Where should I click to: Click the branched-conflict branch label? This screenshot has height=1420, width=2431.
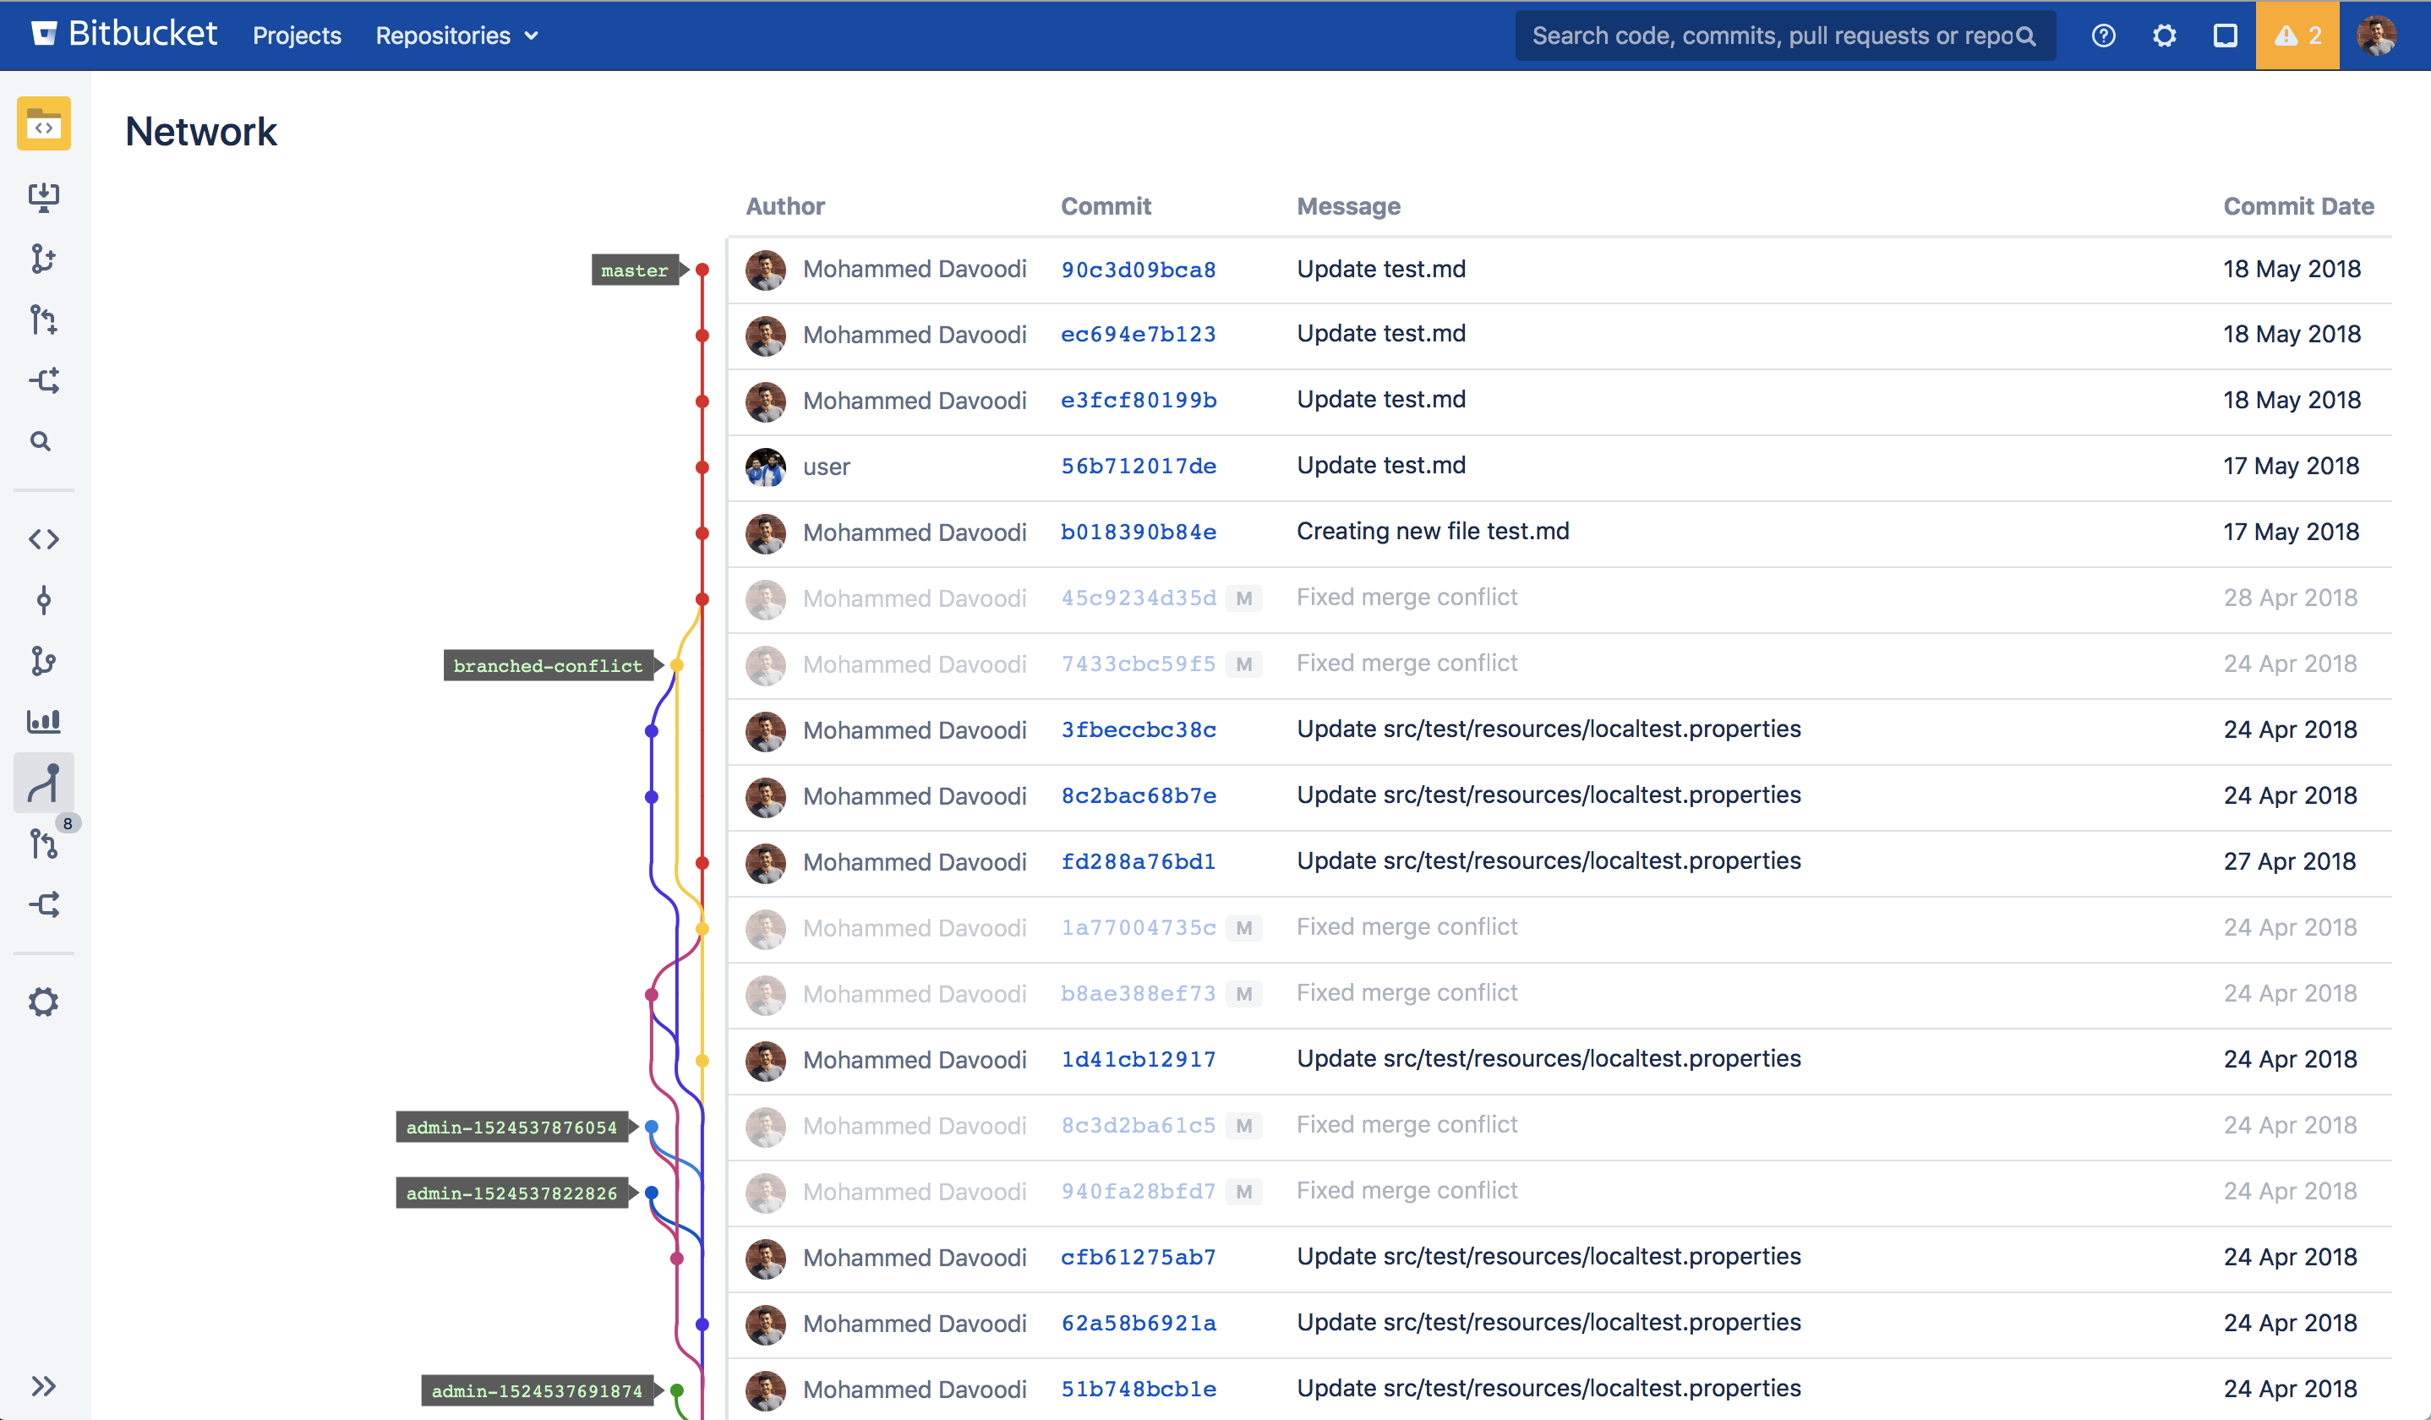pyautogui.click(x=548, y=666)
